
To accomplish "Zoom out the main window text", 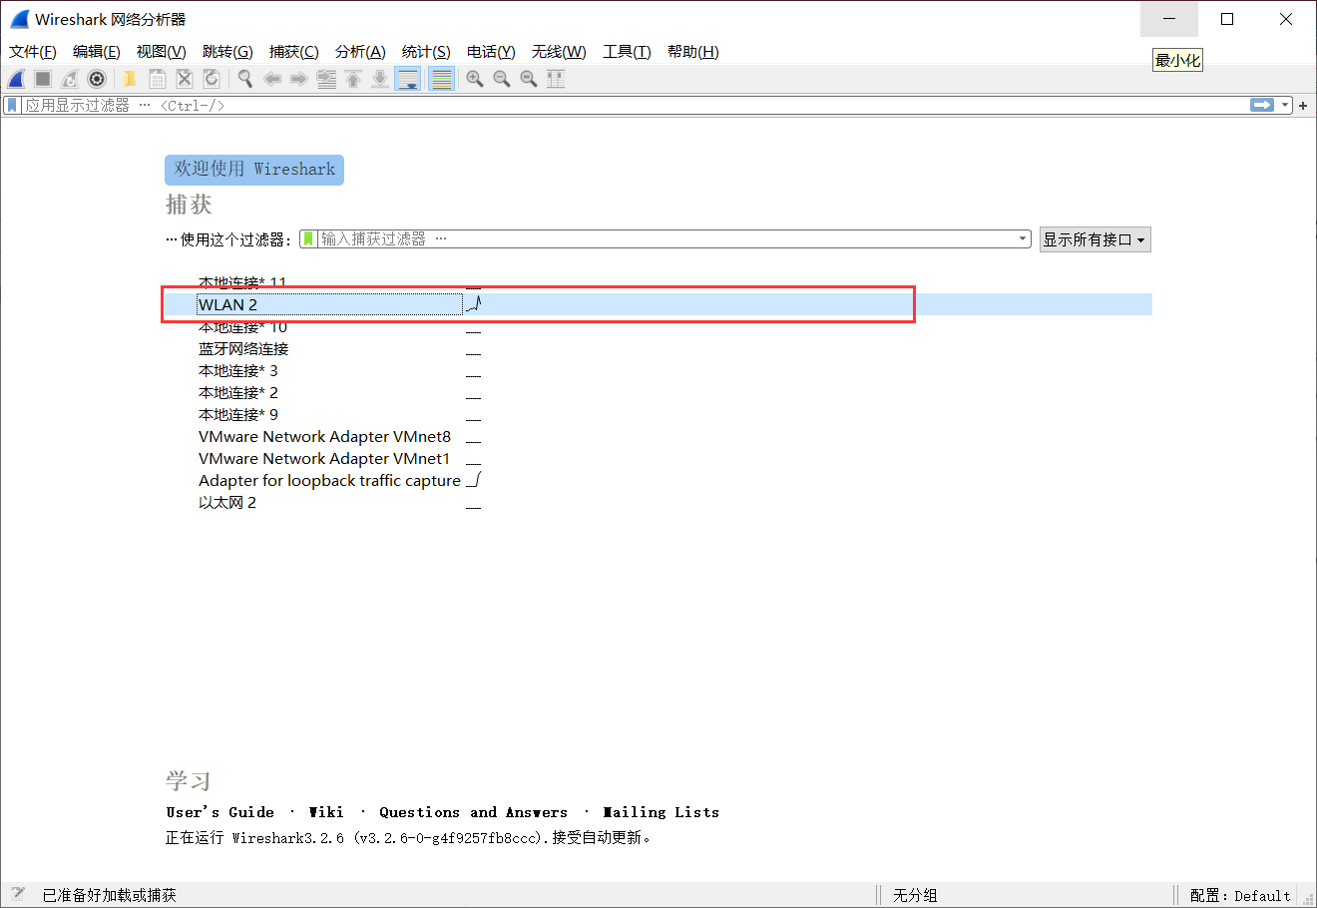I will [502, 79].
